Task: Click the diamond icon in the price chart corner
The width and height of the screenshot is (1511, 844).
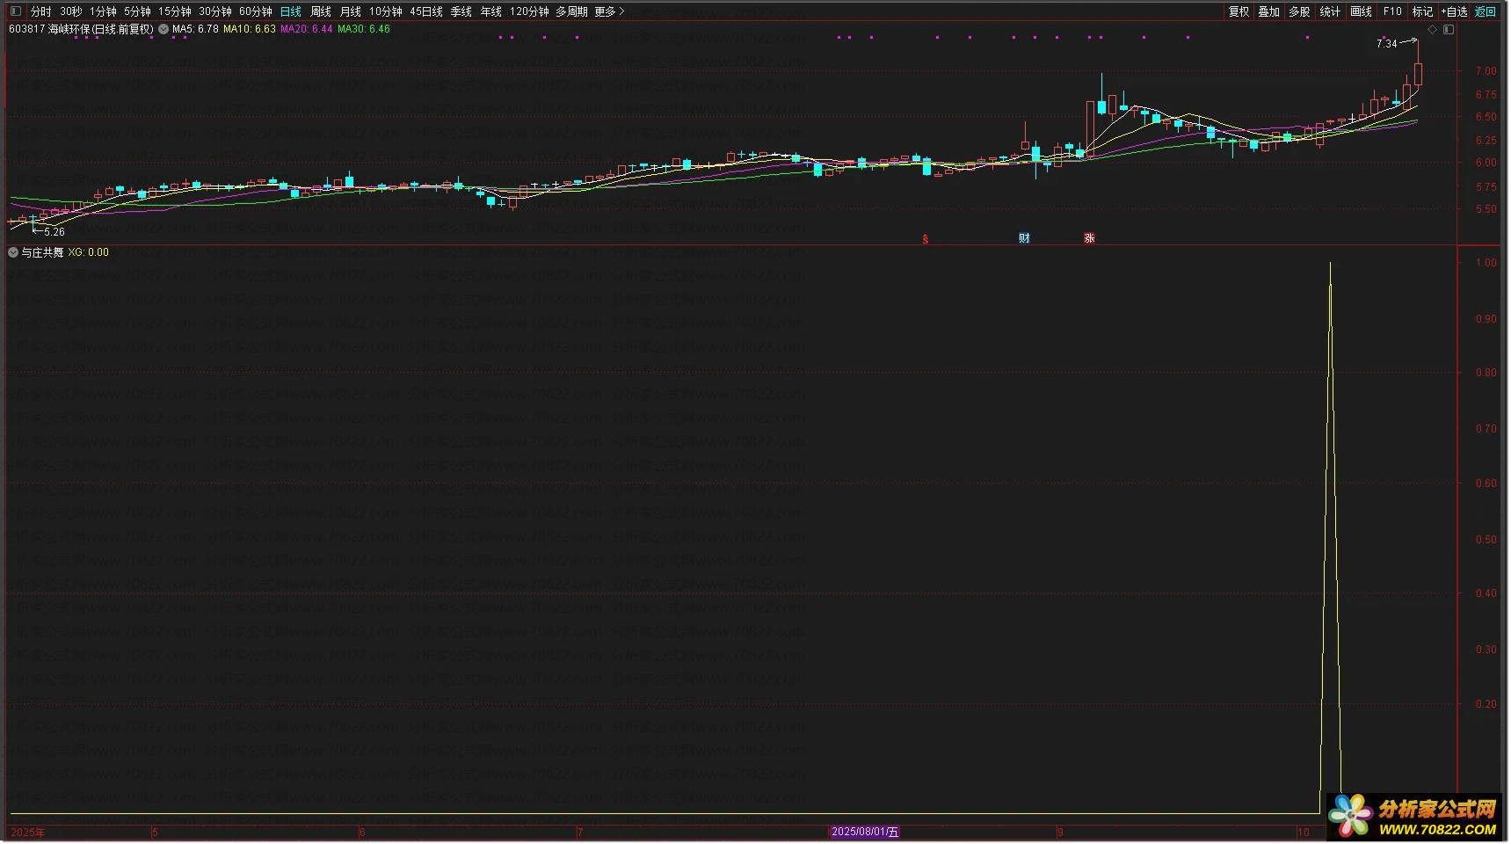Action: 1432,29
